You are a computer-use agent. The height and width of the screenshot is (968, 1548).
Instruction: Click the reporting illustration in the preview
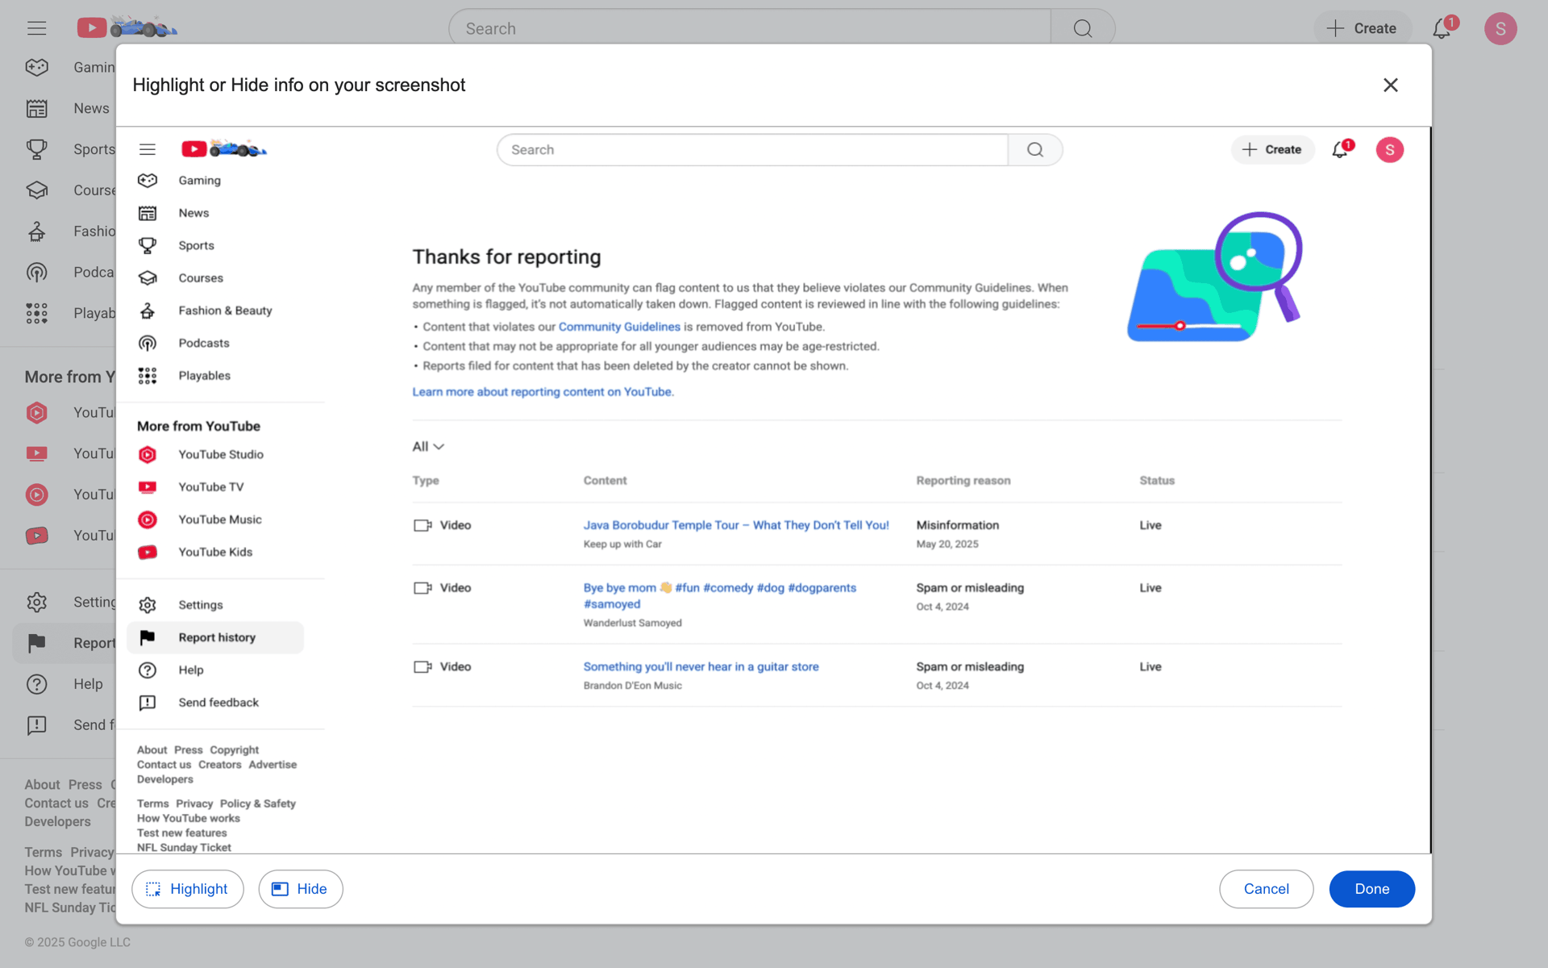[1215, 277]
